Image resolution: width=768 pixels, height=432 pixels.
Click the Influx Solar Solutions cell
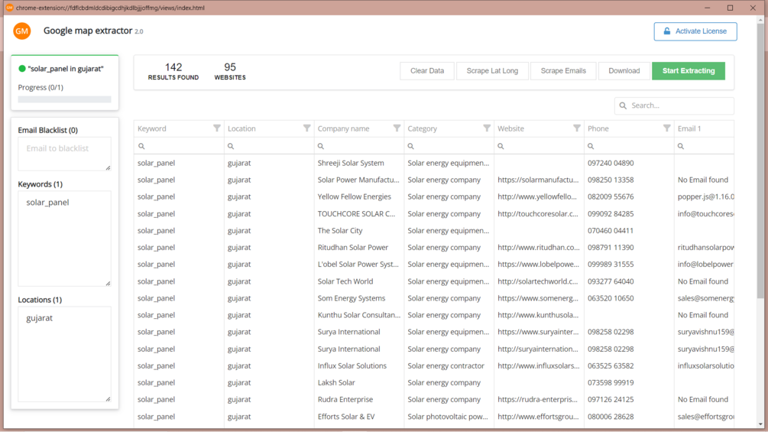pyautogui.click(x=359, y=366)
